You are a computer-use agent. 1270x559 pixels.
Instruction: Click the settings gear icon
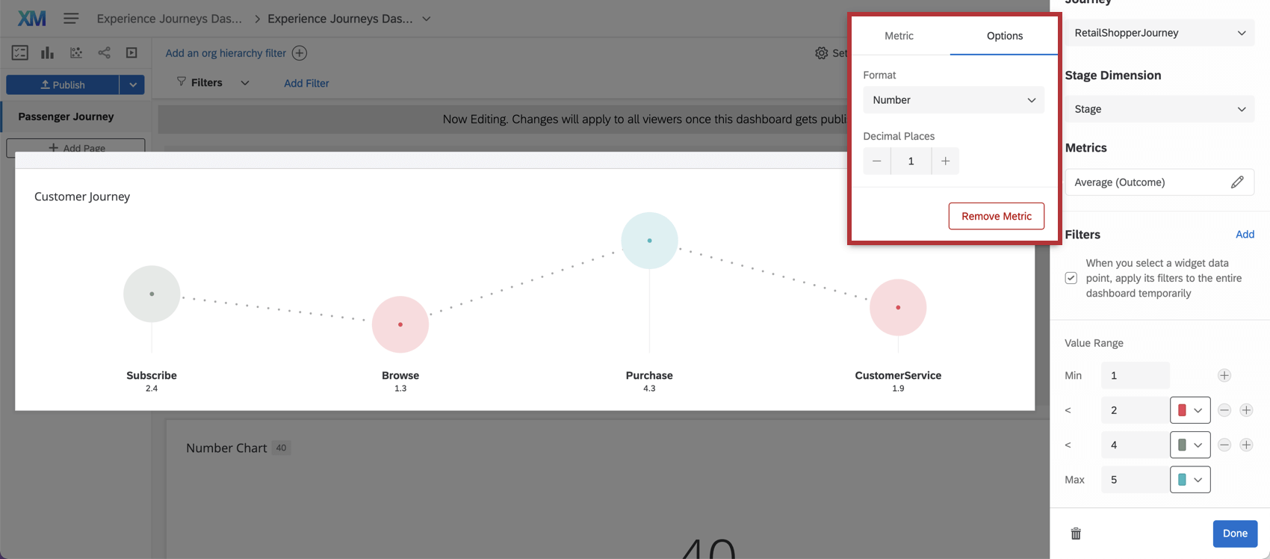(x=822, y=53)
